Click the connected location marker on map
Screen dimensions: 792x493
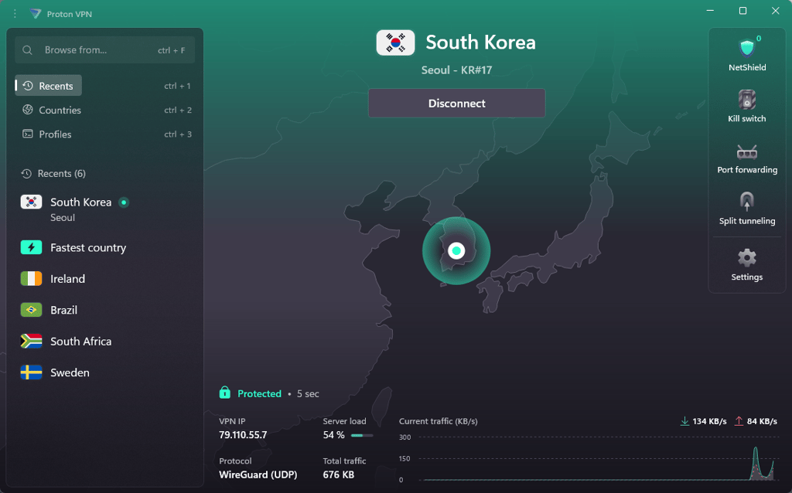(456, 251)
